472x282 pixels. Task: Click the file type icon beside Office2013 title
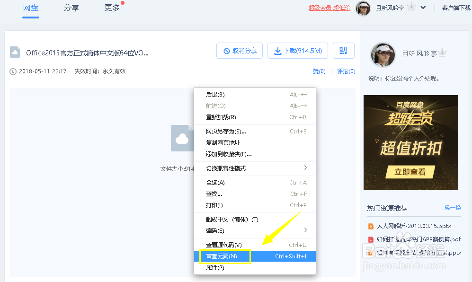15,52
